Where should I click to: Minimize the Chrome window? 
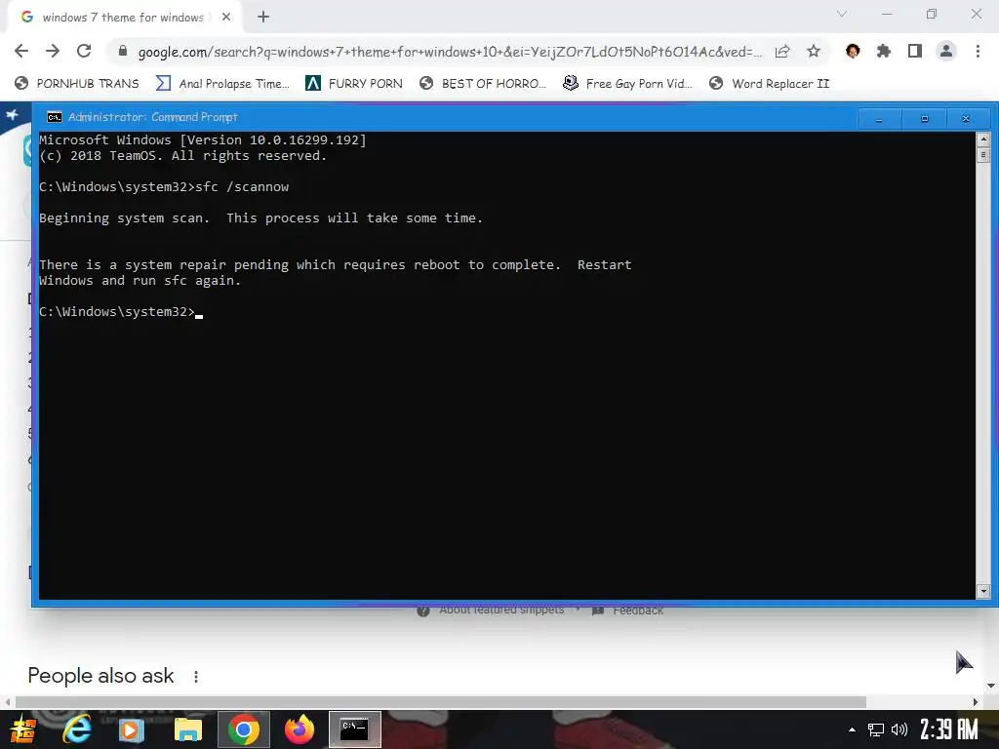tap(886, 14)
